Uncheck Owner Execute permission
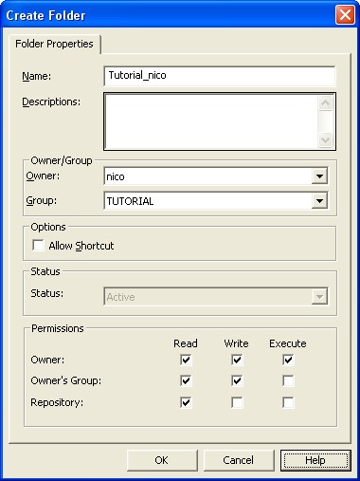This screenshot has height=481, width=360. click(288, 360)
